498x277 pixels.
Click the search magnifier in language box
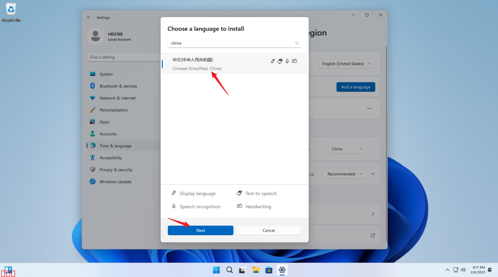point(297,43)
